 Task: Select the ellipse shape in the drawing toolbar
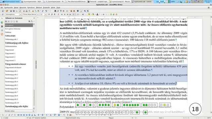click(26, 115)
